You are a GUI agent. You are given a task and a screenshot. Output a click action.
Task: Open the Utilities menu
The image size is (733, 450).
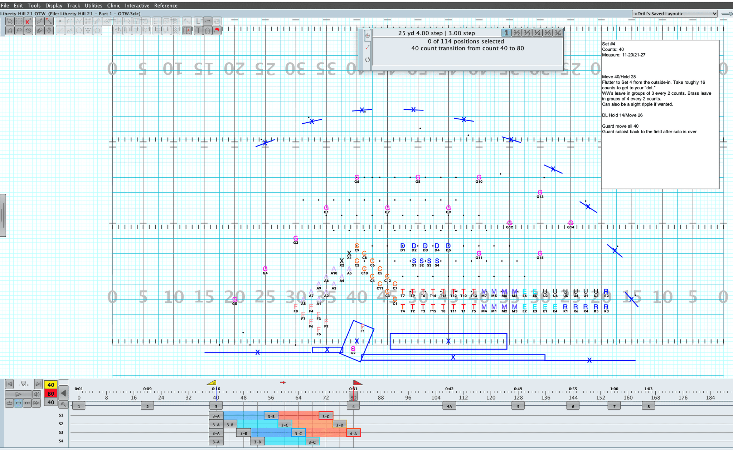93,5
